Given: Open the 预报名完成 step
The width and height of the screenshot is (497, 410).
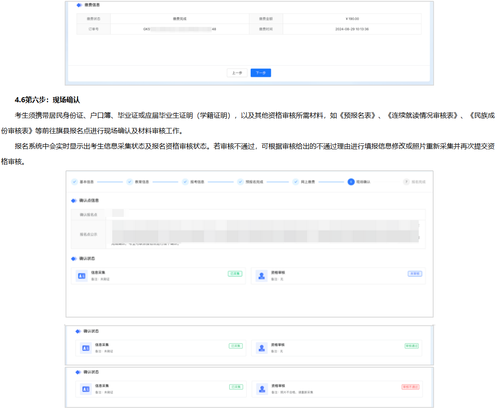Looking at the screenshot, I should (x=240, y=182).
